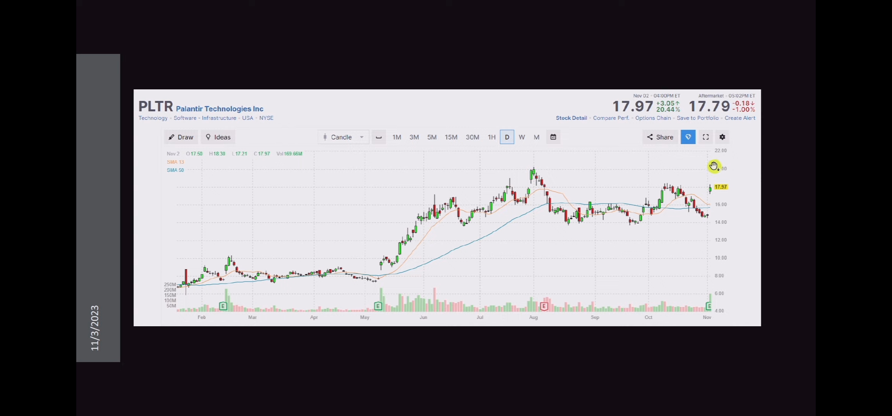This screenshot has height=416, width=892.
Task: Select the 3M timeframe
Action: [414, 137]
